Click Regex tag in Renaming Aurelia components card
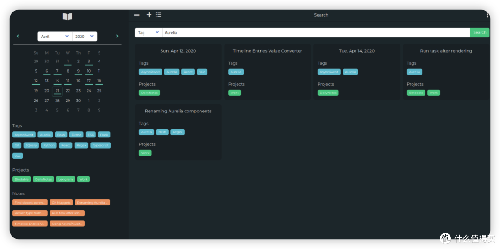 tap(178, 132)
